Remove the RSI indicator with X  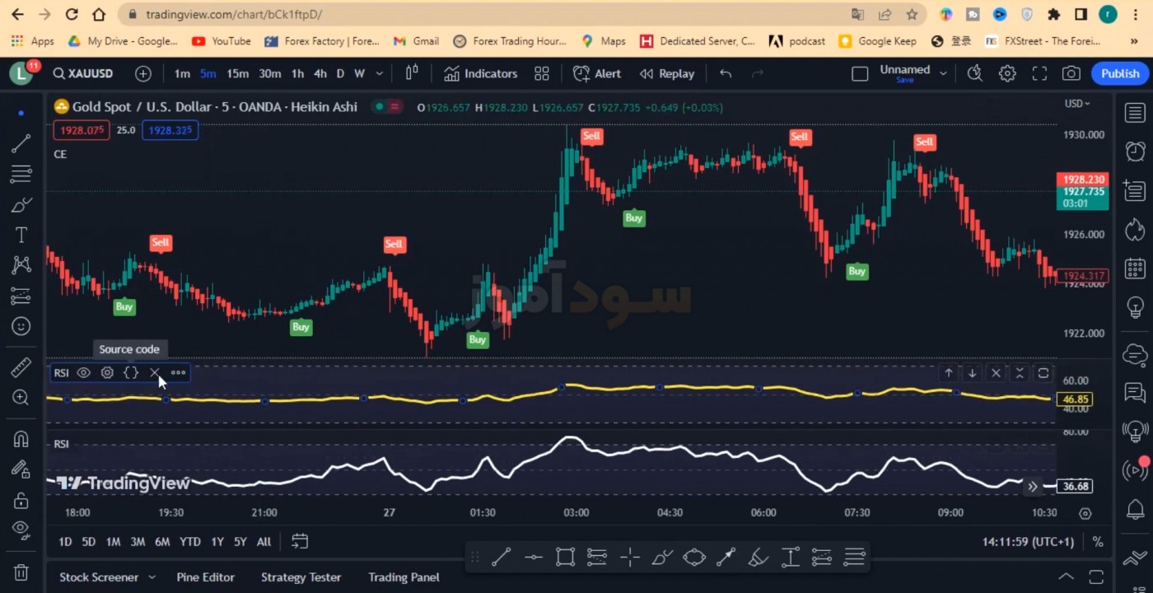tap(154, 372)
